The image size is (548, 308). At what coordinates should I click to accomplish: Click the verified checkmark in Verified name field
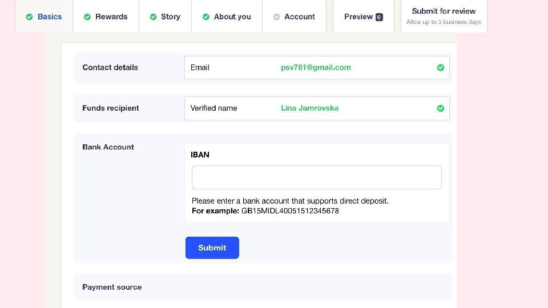pos(441,108)
